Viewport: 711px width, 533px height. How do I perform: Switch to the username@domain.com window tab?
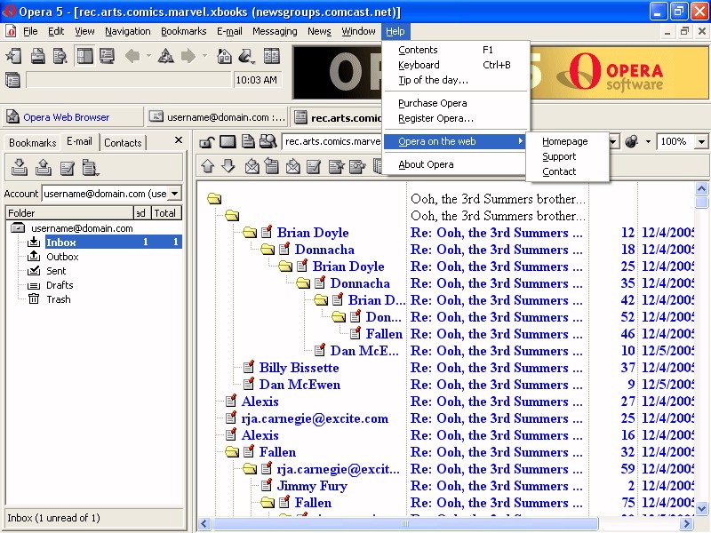pos(218,117)
